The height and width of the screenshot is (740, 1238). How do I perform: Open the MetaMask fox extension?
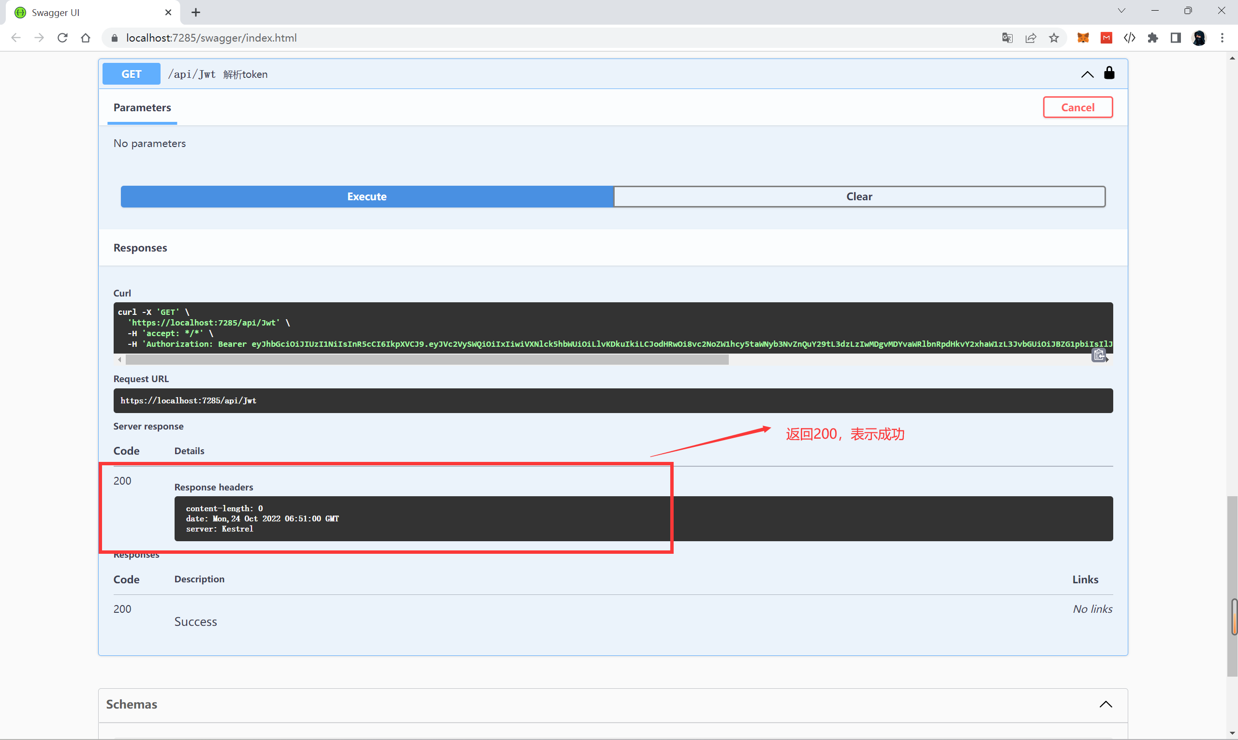point(1083,38)
